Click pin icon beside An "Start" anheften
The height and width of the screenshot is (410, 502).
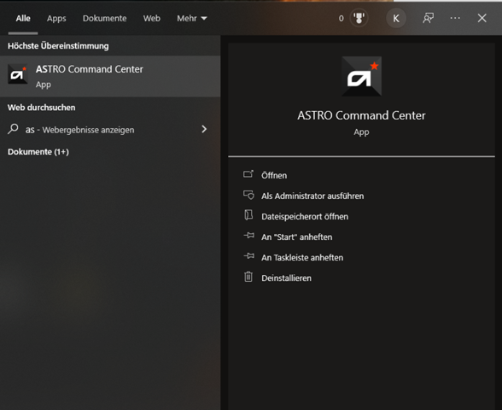248,236
